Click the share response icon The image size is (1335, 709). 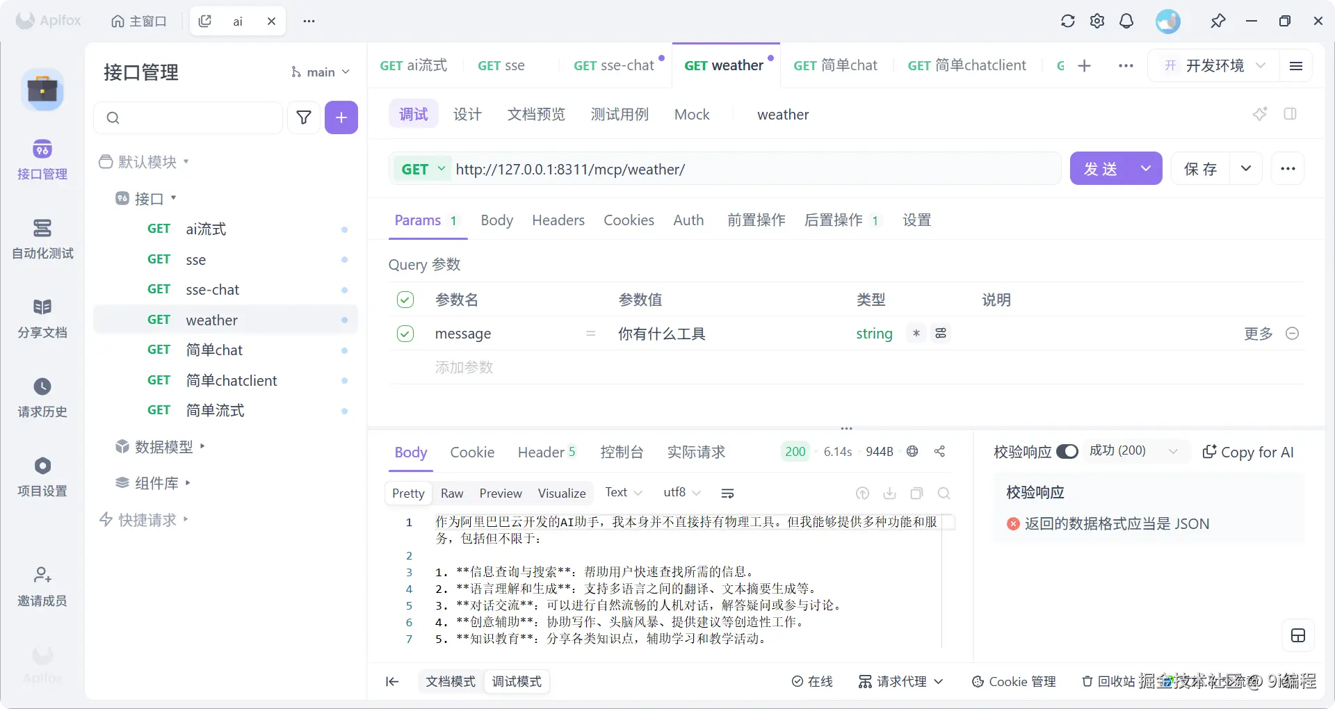(939, 452)
